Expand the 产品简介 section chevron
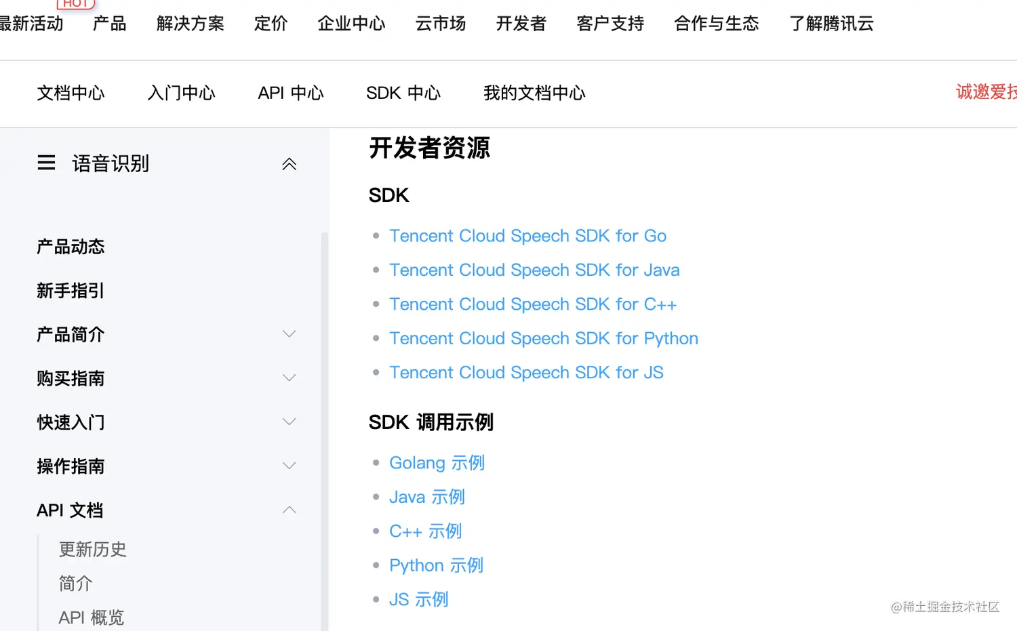 (290, 334)
